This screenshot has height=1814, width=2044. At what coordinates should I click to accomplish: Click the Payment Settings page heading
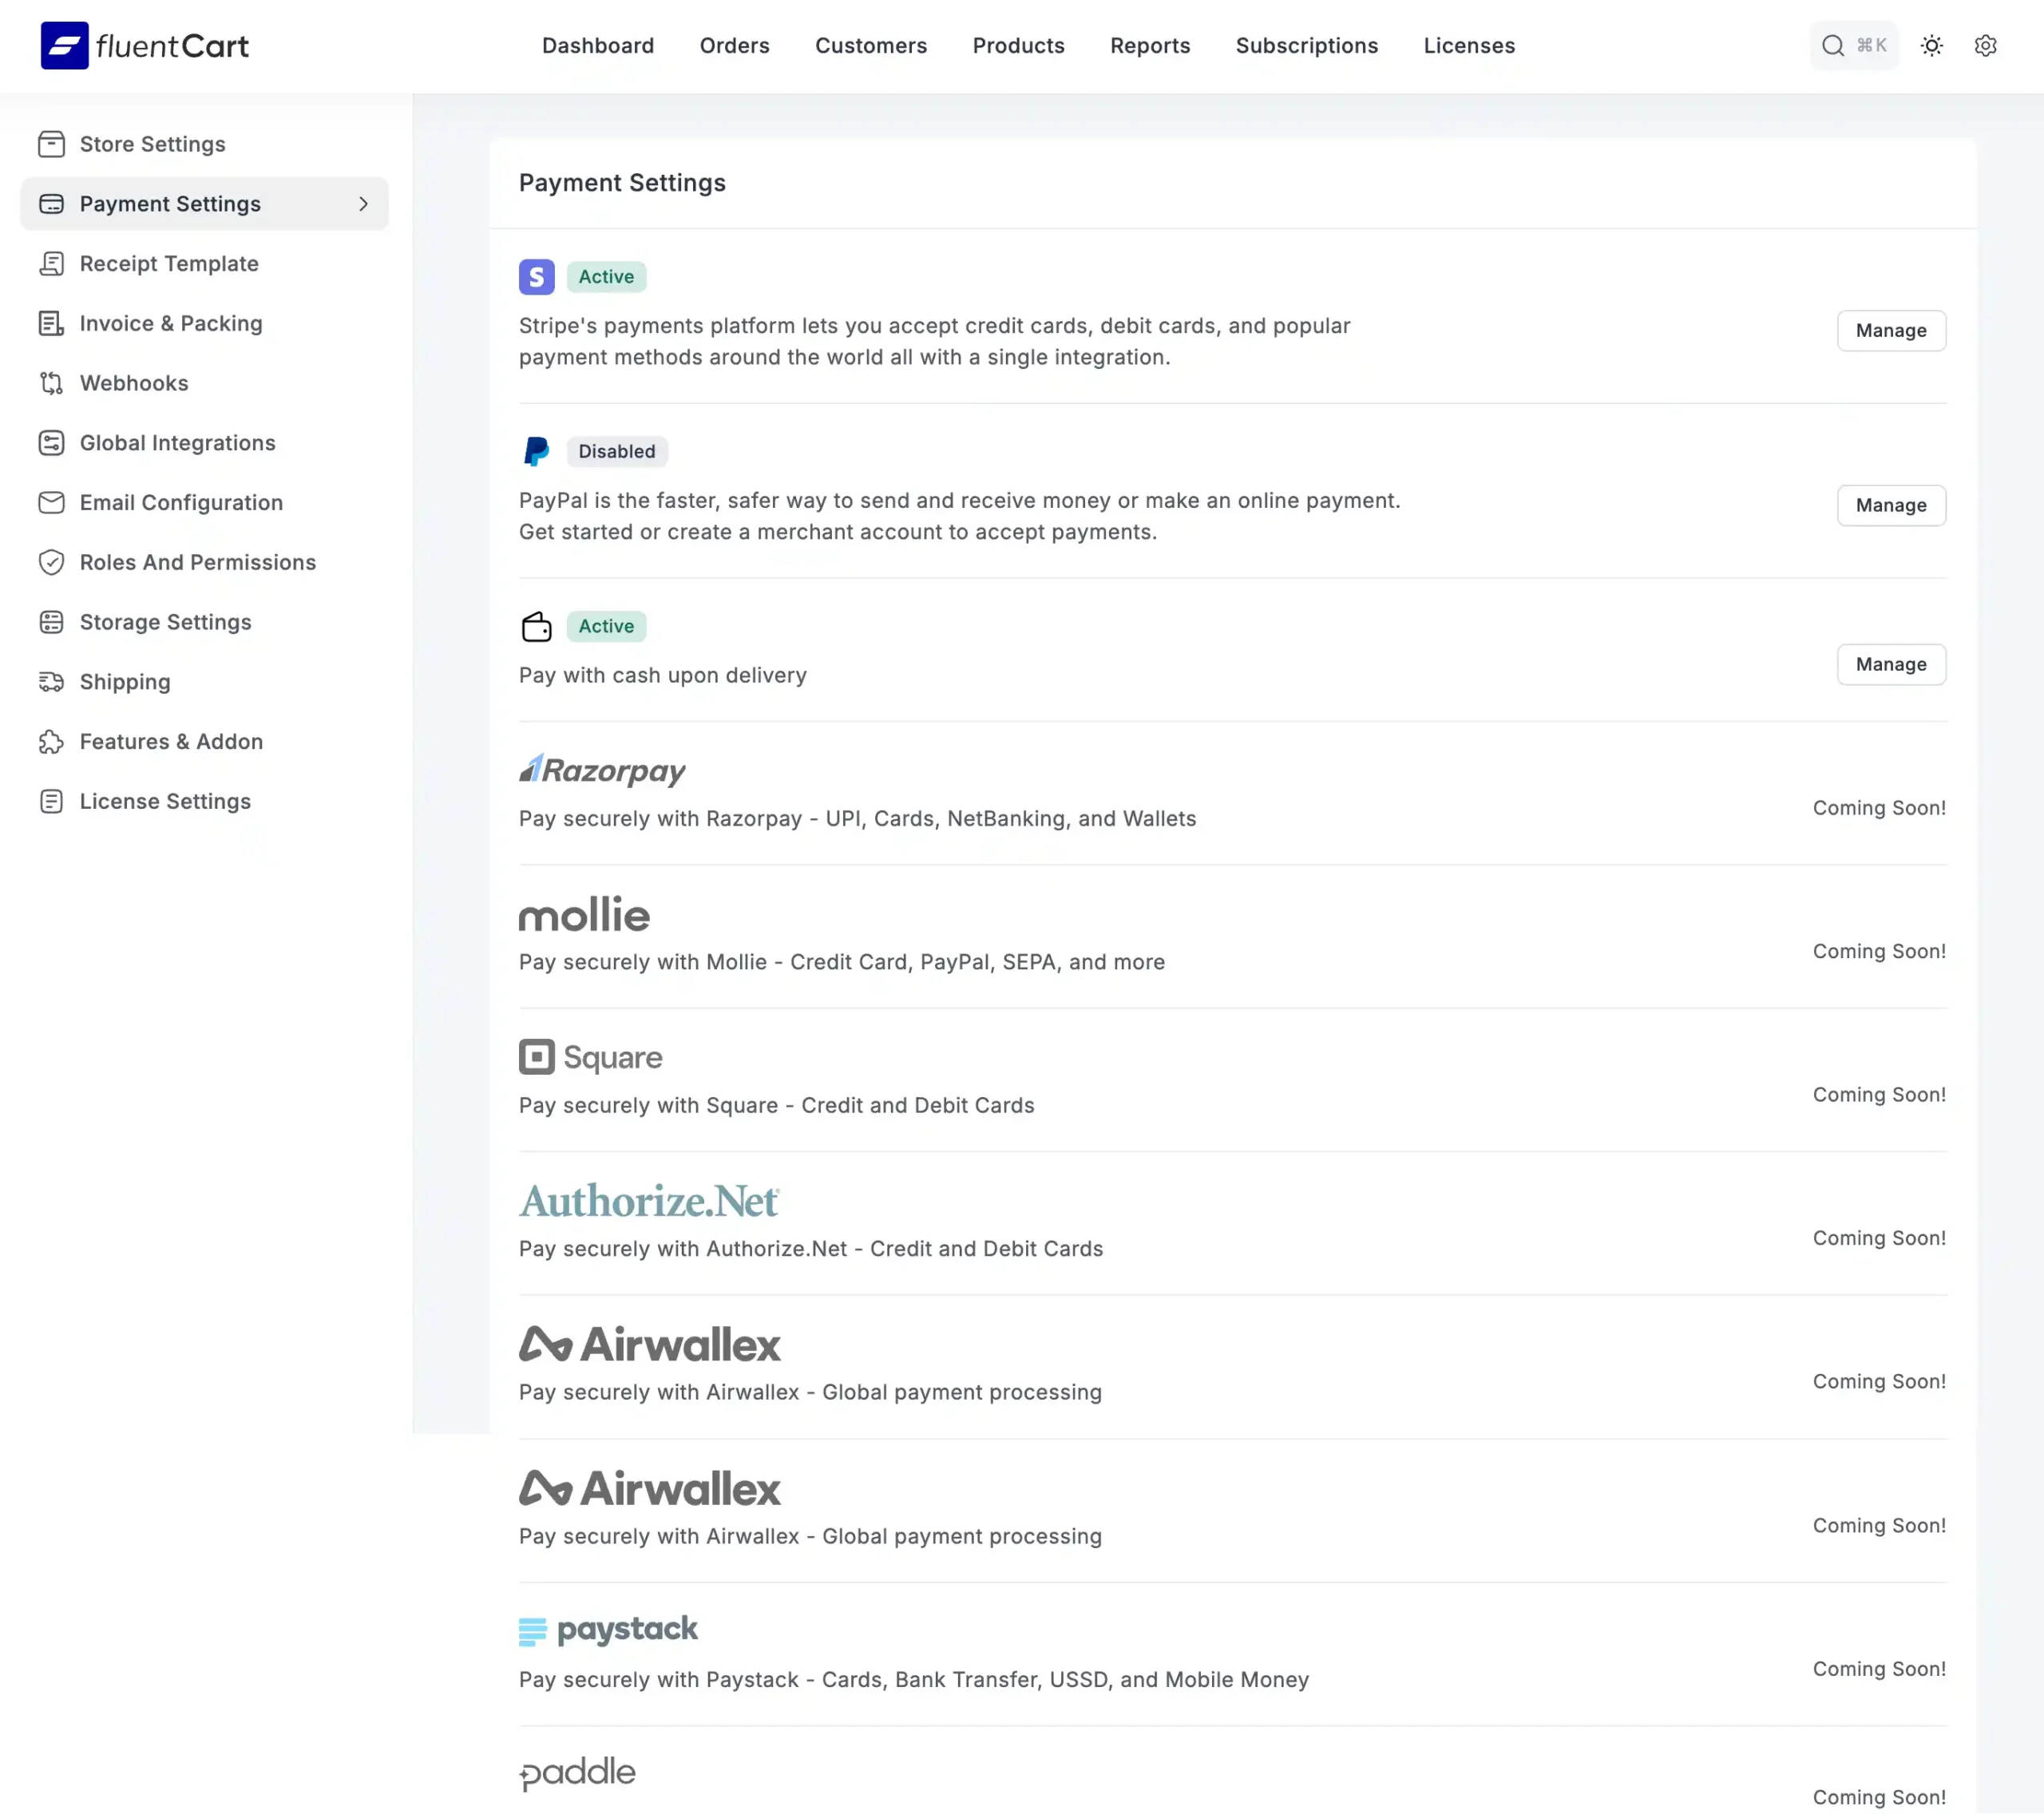622,183
